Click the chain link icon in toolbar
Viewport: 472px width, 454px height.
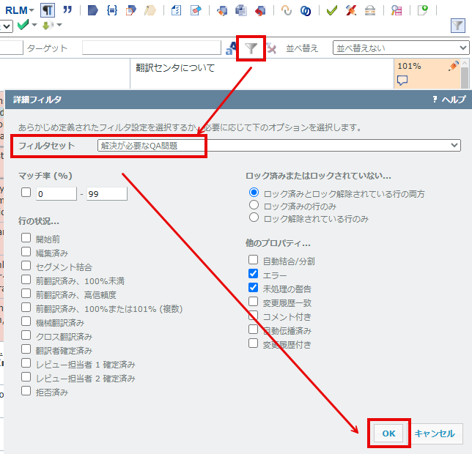click(x=287, y=10)
